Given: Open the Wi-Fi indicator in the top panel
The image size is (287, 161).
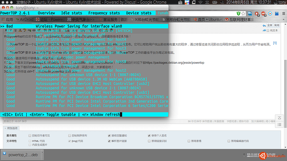Looking at the screenshot, I should (x=200, y=2).
